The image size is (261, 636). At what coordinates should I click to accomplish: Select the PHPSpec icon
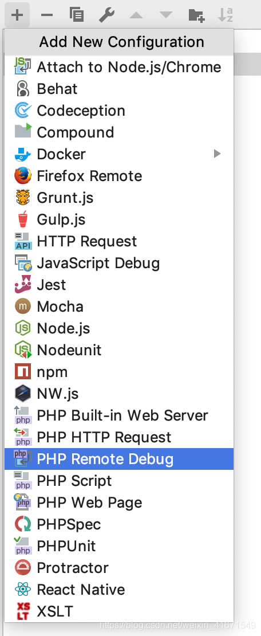click(x=23, y=524)
